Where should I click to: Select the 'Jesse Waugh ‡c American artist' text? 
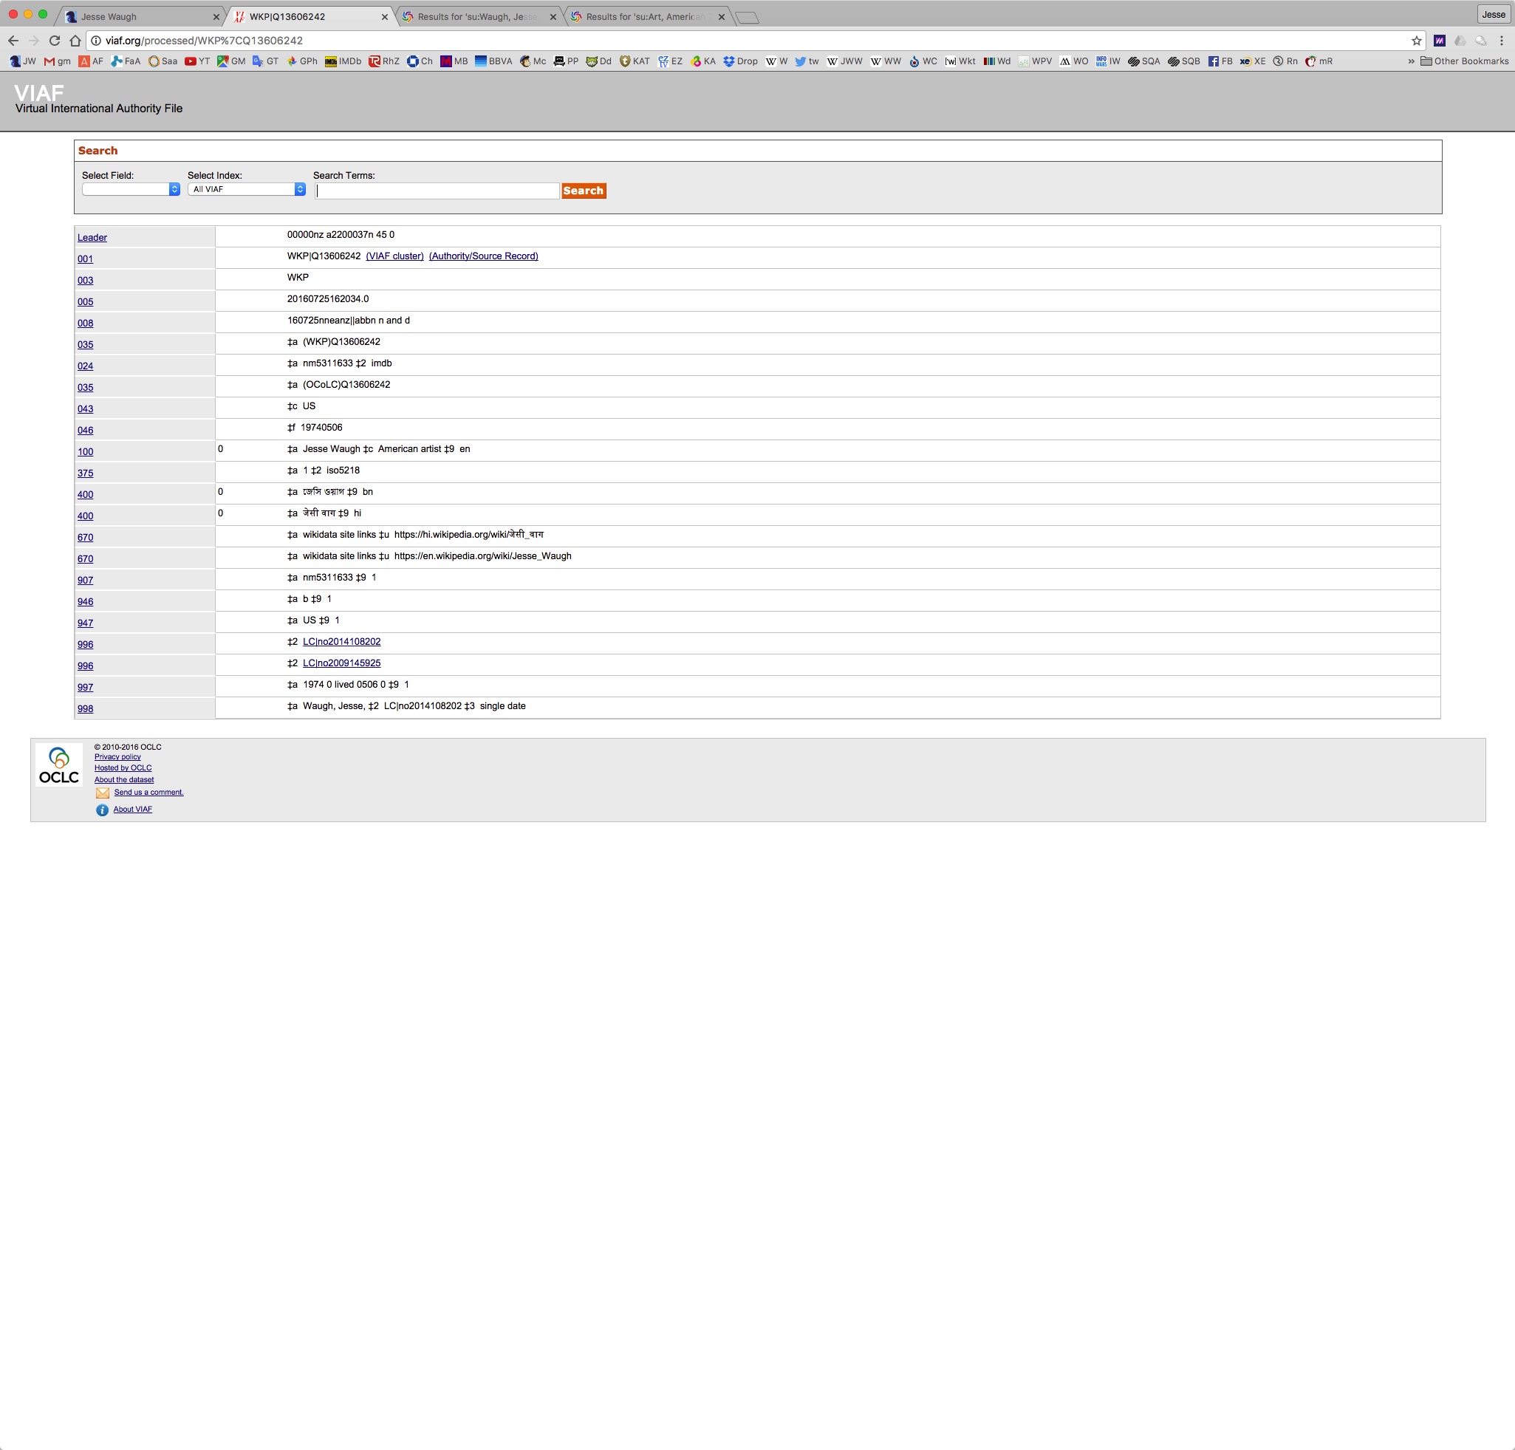coord(372,449)
